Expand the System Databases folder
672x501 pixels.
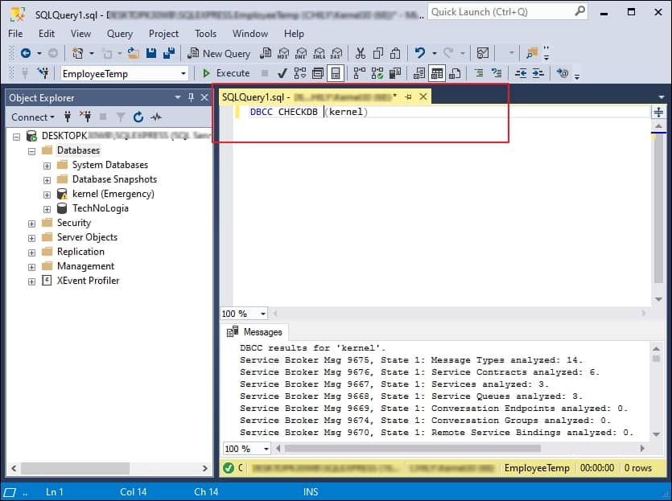coord(47,166)
